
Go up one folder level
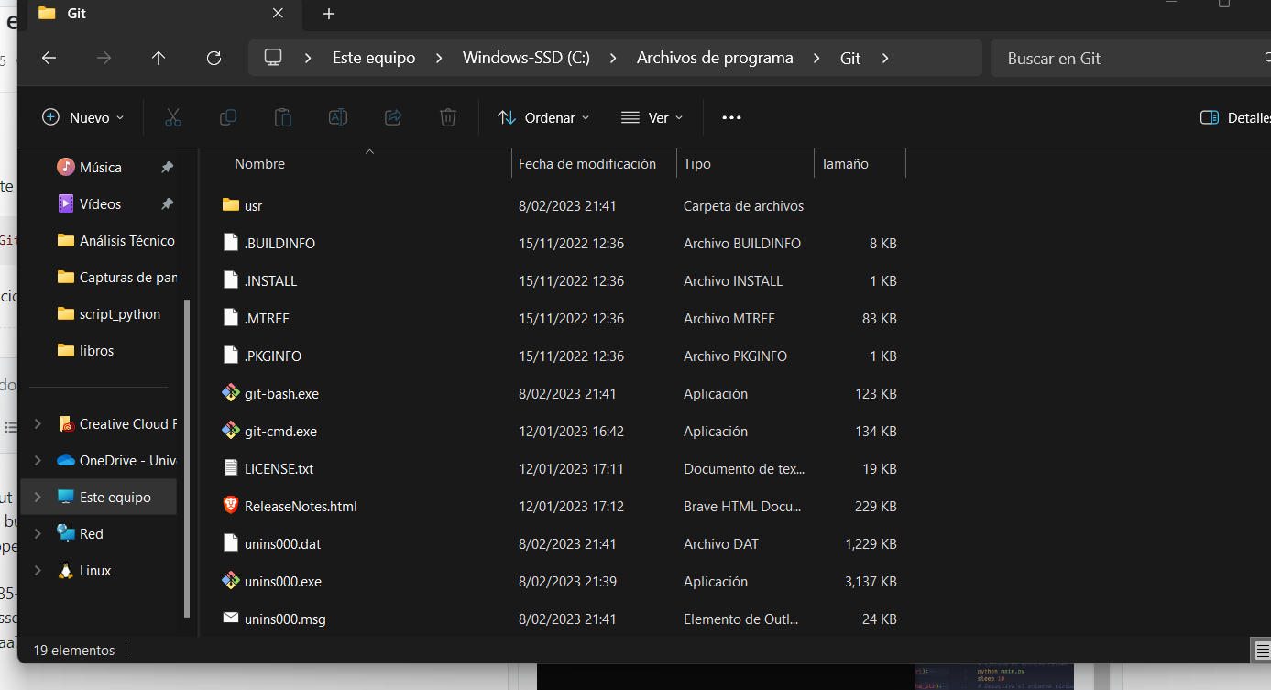[x=159, y=58]
